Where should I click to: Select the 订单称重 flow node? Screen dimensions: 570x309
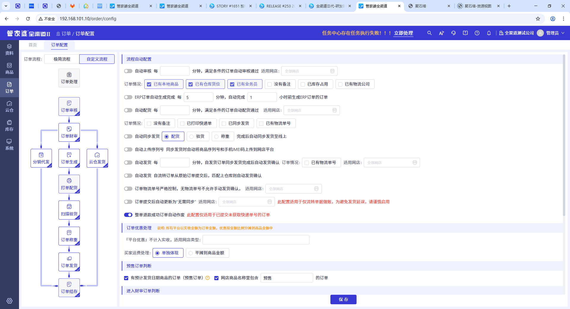(69, 236)
